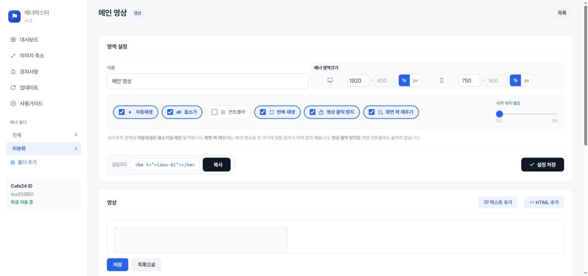Open 대시보드 from the sidebar
588x276 pixels.
point(43,40)
